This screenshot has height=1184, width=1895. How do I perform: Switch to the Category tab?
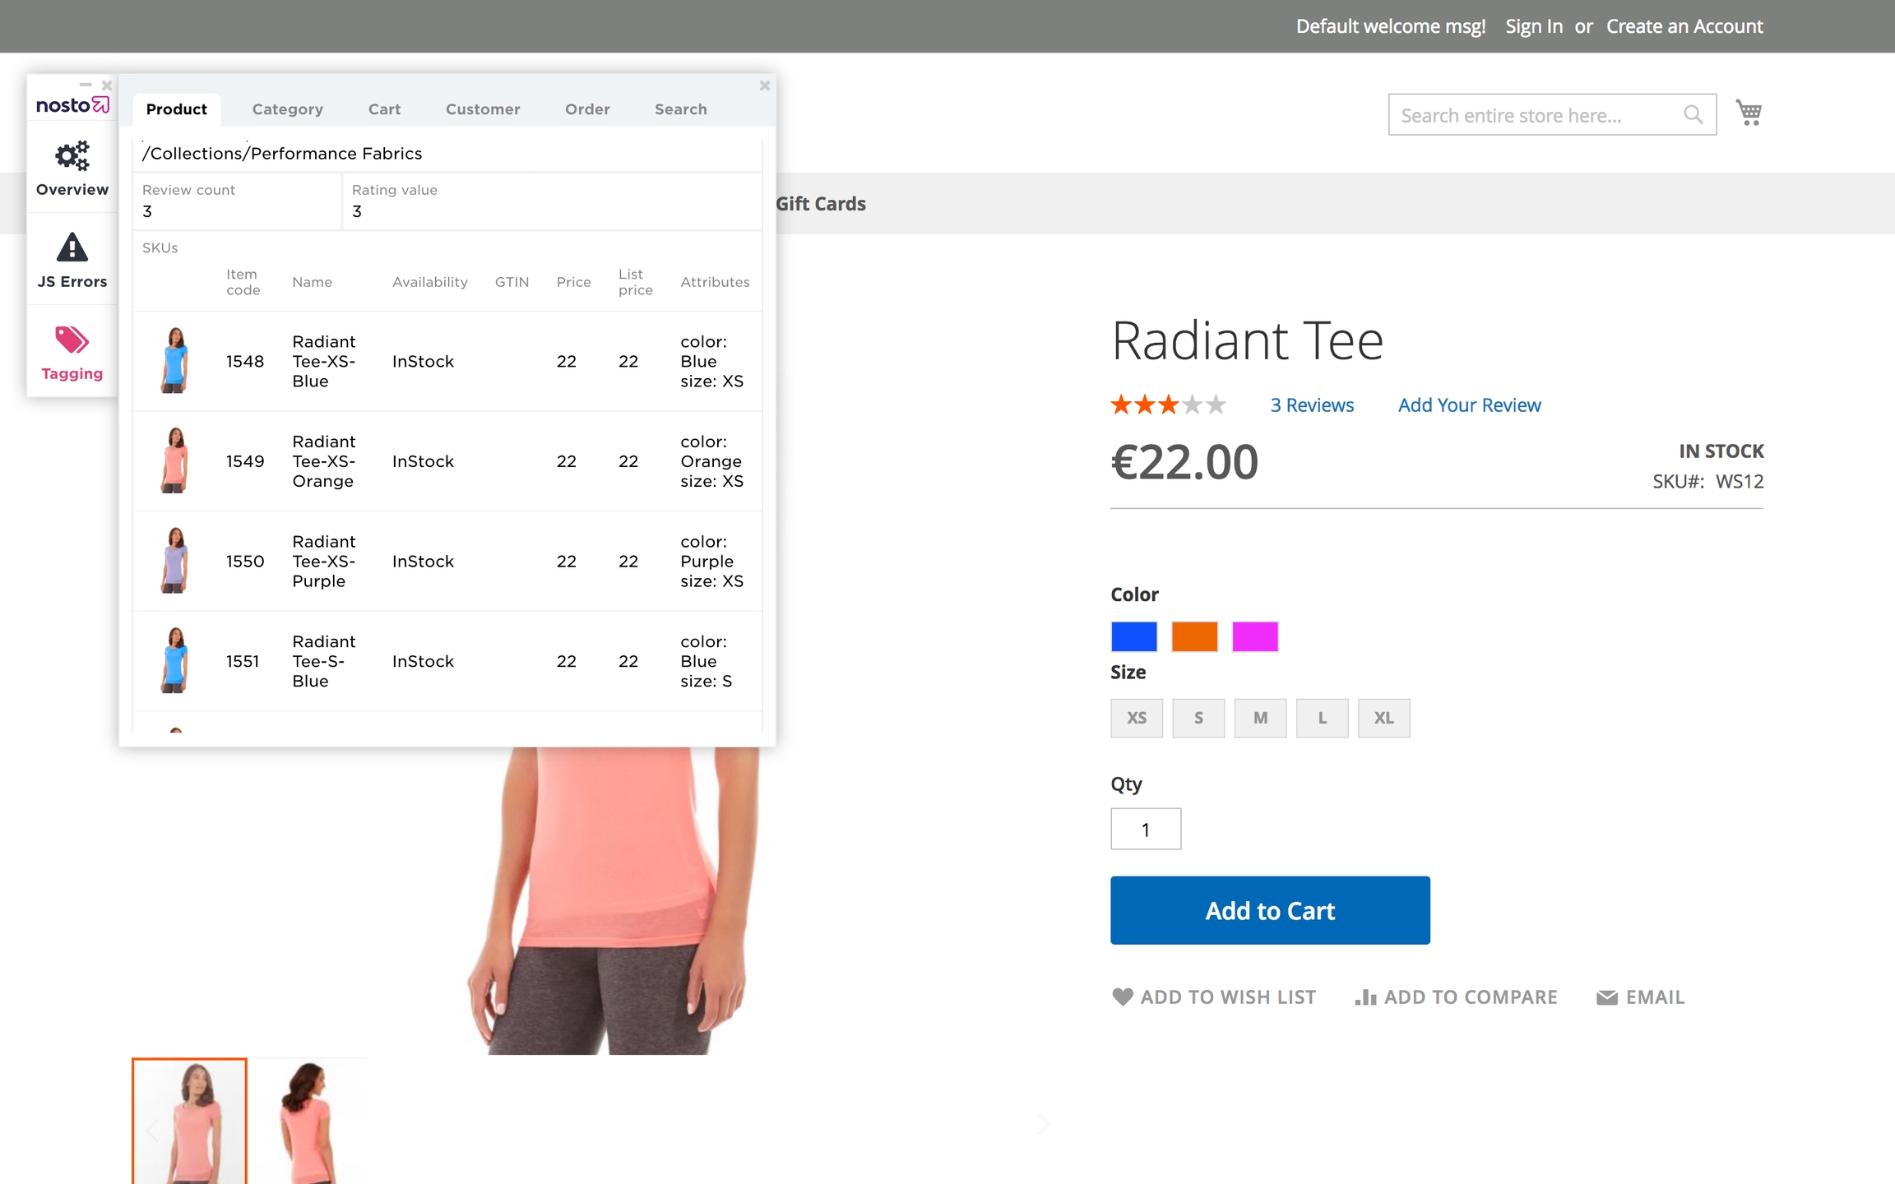(287, 109)
